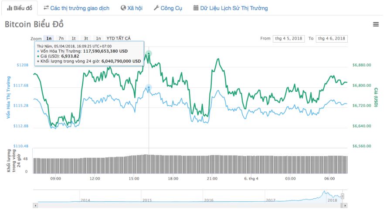Click the Vốn Hóa Thị Trường axis label
387x210 pixels.
tap(9, 97)
